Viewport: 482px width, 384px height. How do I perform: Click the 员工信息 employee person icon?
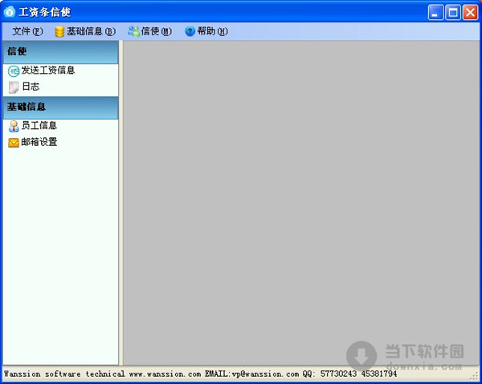(14, 126)
